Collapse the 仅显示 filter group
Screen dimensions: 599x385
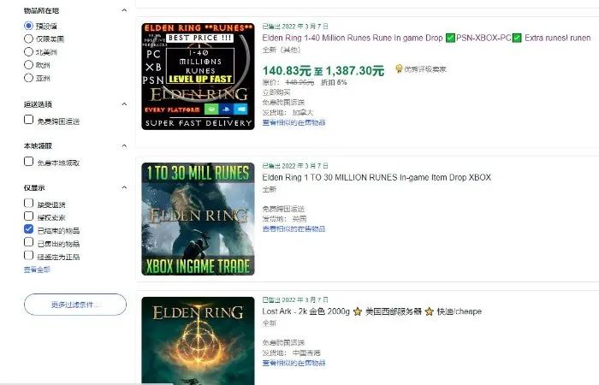tap(124, 187)
